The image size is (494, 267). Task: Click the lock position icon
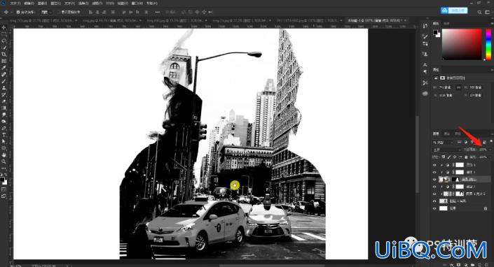point(455,157)
